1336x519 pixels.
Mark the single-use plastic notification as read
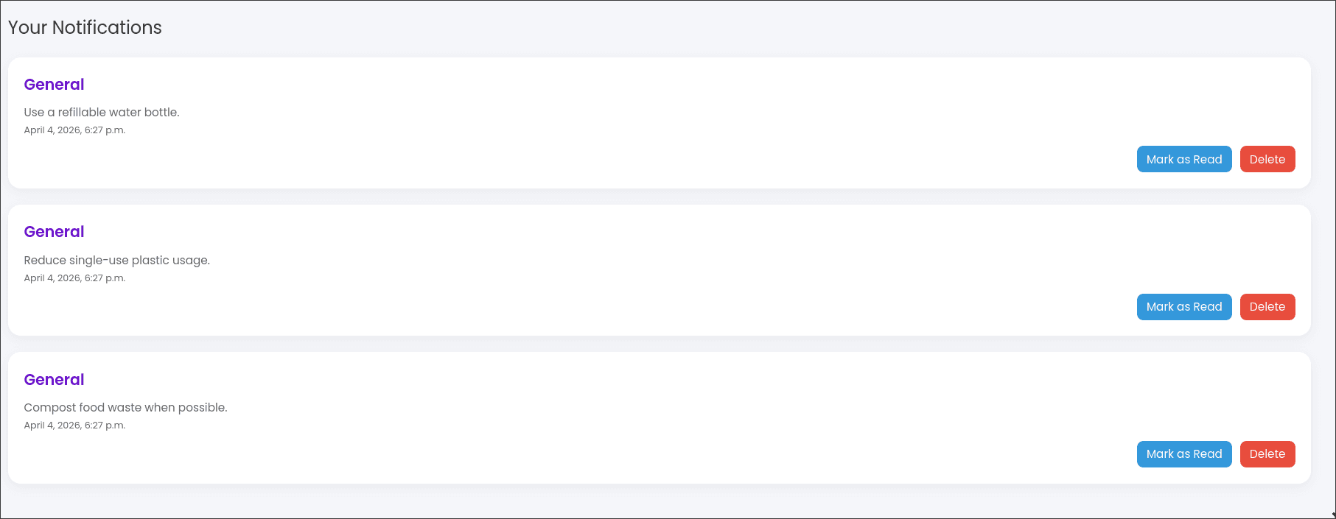[x=1183, y=307]
